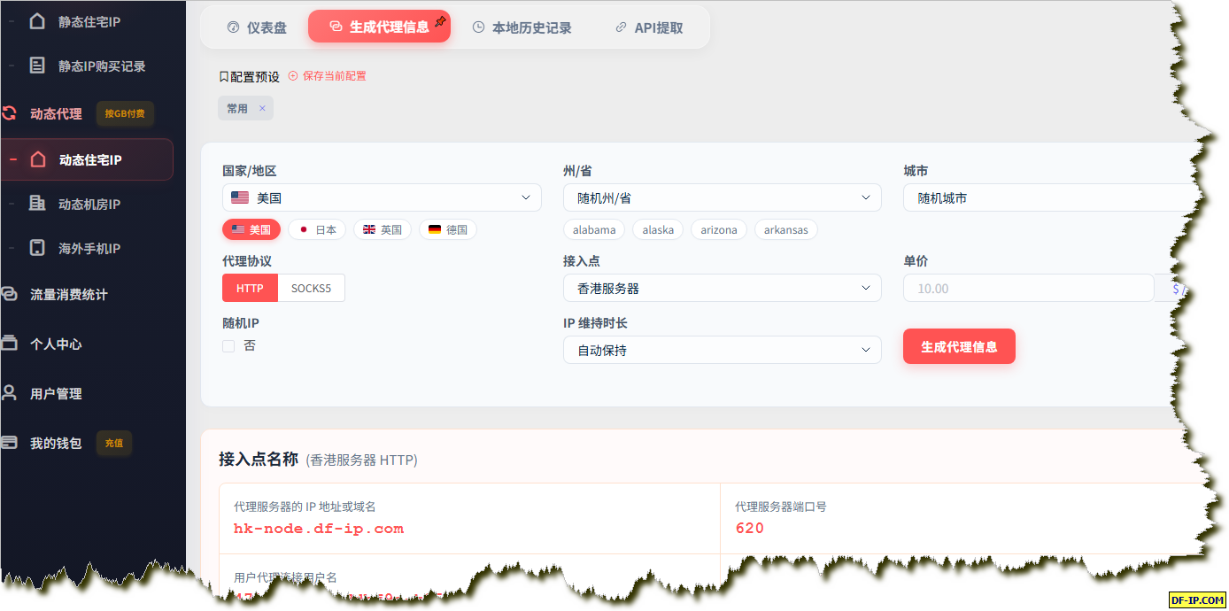The image size is (1229, 611).
Task: Click the 静态IP购买记录 document icon
Action: 37,66
